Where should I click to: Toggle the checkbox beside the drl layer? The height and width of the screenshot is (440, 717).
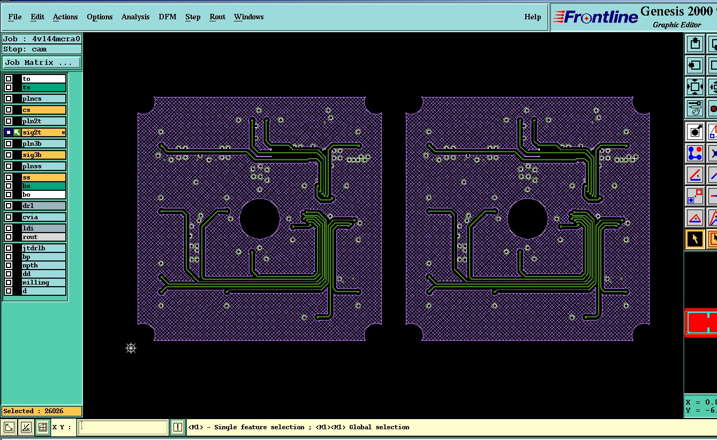click(x=9, y=206)
